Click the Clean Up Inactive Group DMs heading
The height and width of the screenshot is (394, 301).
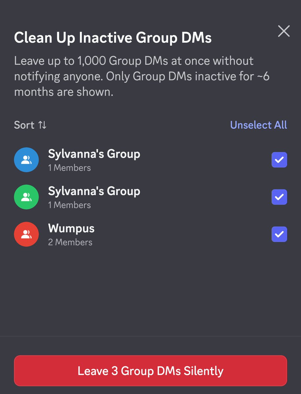coord(113,38)
